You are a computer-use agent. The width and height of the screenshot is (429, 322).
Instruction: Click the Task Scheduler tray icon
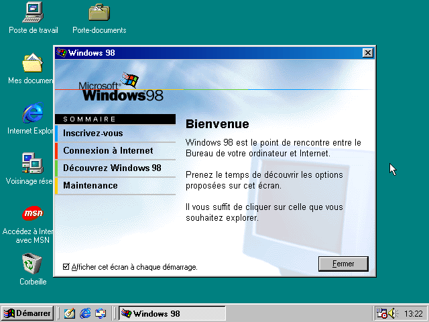click(x=381, y=313)
